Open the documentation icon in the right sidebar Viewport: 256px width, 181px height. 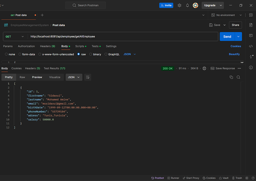tap(251, 25)
